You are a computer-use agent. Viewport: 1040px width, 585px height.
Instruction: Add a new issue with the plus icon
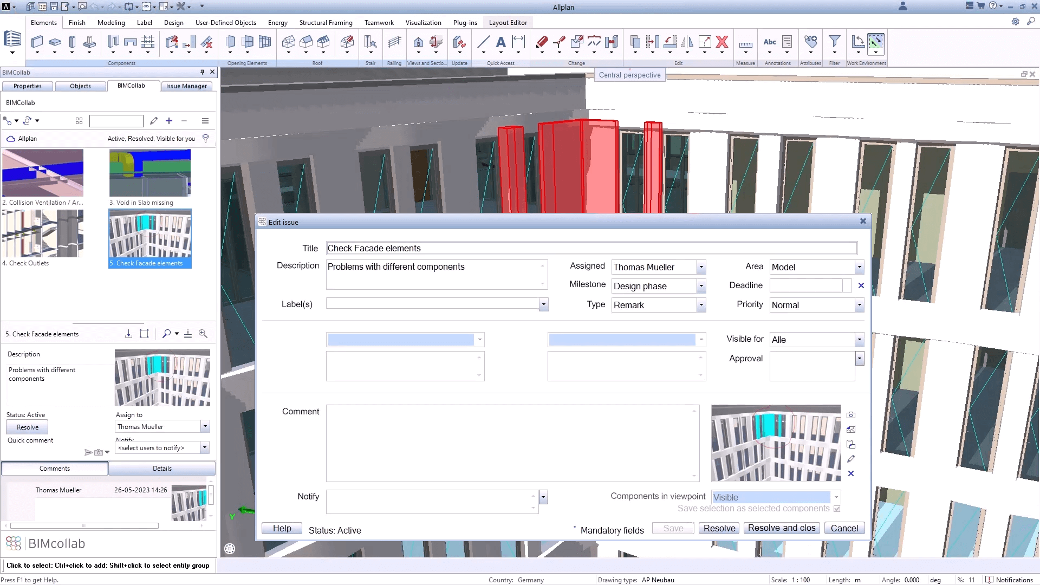[x=168, y=121]
